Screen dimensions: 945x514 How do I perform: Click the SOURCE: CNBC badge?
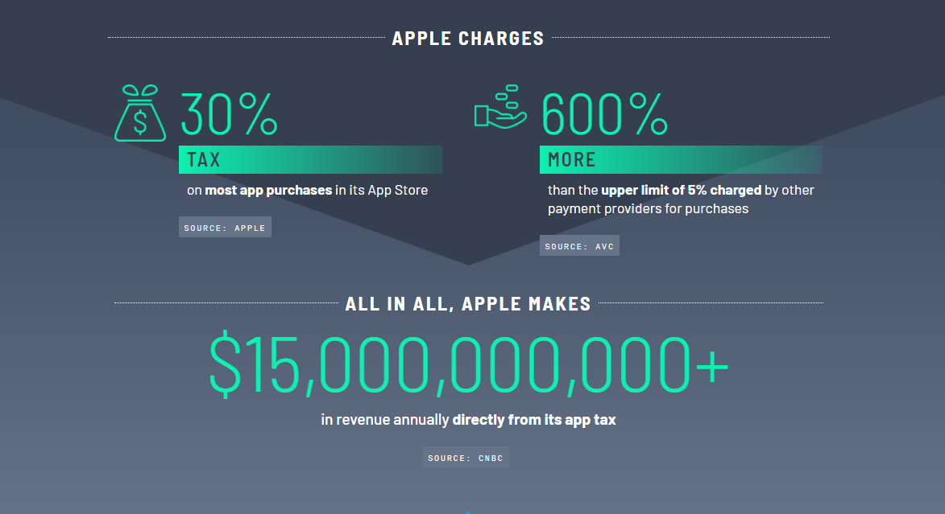pos(466,458)
